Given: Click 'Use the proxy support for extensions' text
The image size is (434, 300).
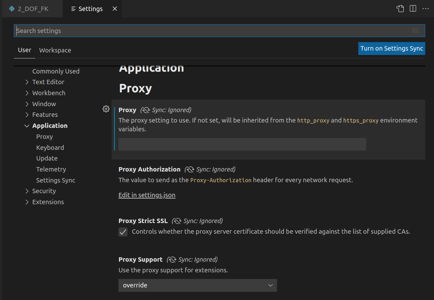Looking at the screenshot, I should pyautogui.click(x=173, y=270).
